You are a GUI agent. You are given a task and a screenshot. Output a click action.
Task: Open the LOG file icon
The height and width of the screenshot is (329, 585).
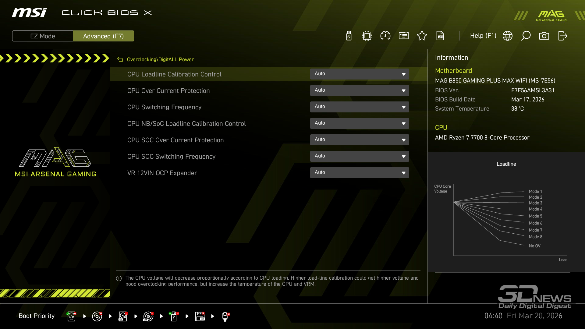point(440,36)
